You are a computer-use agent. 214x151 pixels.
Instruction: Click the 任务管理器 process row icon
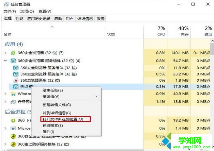(13, 102)
